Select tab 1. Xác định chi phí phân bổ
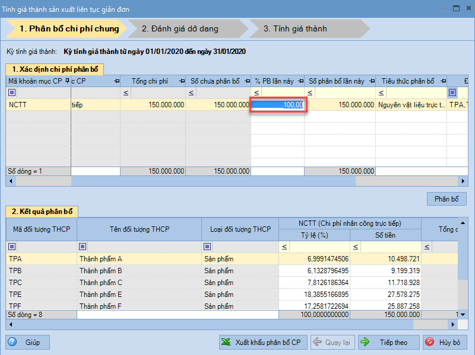Screen dimensions: 475x355 (x=55, y=69)
